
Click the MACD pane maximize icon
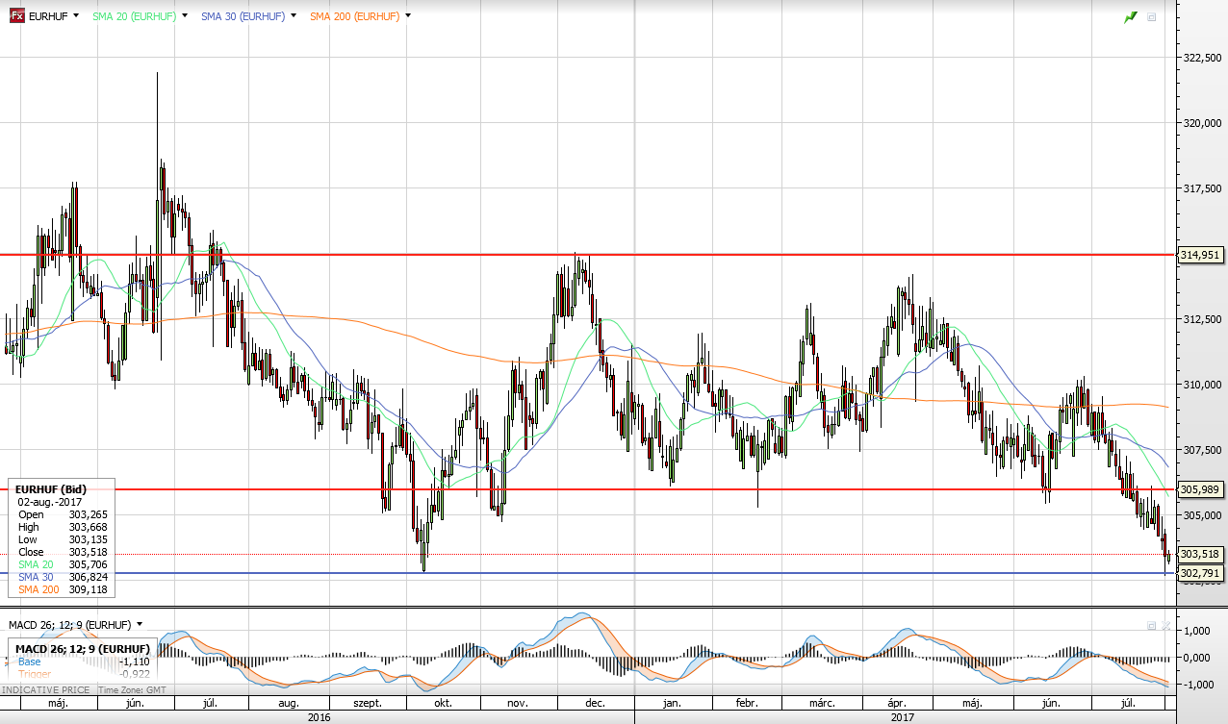point(1151,626)
